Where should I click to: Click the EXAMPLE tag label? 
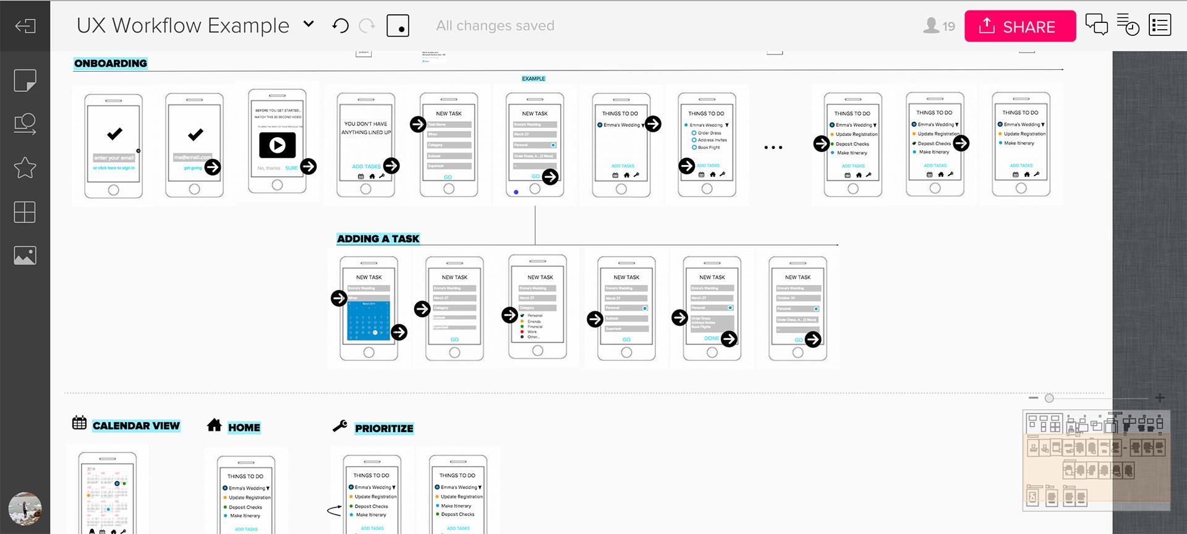(534, 78)
